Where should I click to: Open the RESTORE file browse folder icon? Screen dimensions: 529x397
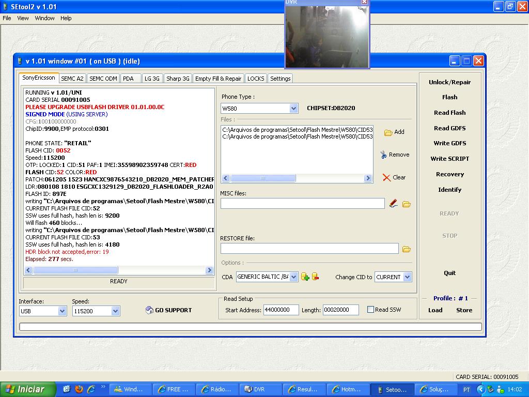406,249
